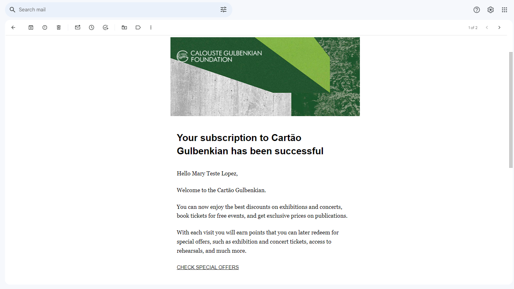The width and height of the screenshot is (514, 289).
Task: Move the email to a folder
Action: pyautogui.click(x=124, y=27)
